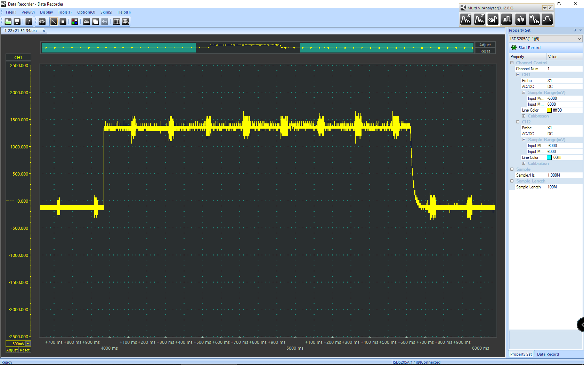Expand the CH1 Calibration node
Screen dimensions: 584x365
(524, 116)
